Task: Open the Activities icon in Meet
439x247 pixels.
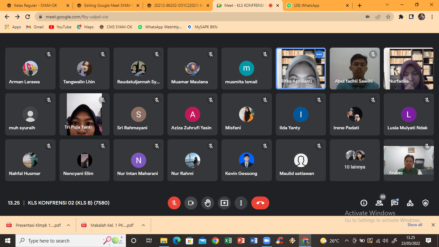Action: coord(410,203)
